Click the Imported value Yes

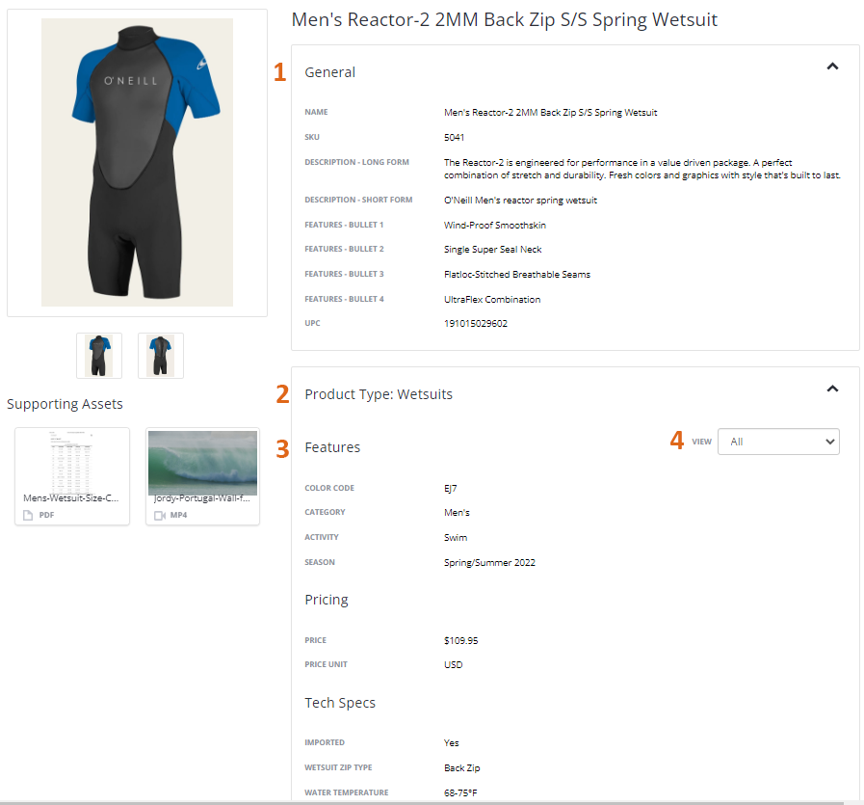[x=451, y=743]
